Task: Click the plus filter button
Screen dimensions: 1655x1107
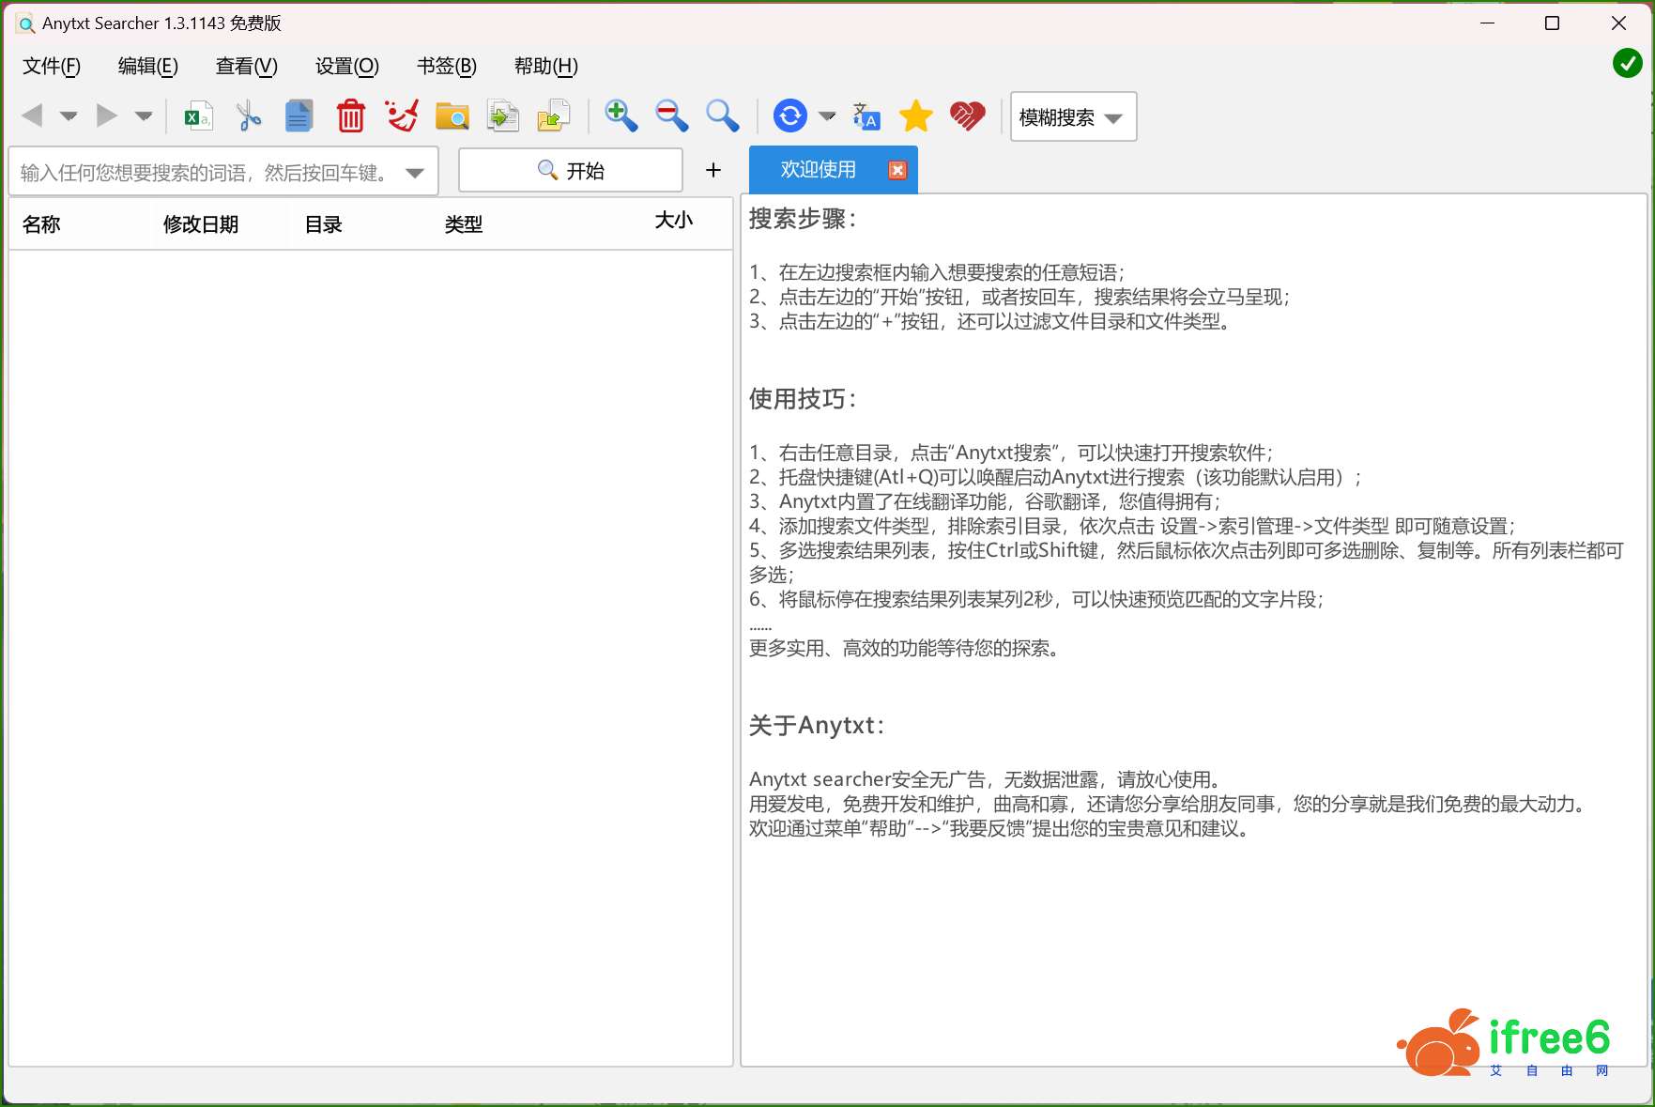Action: (713, 170)
